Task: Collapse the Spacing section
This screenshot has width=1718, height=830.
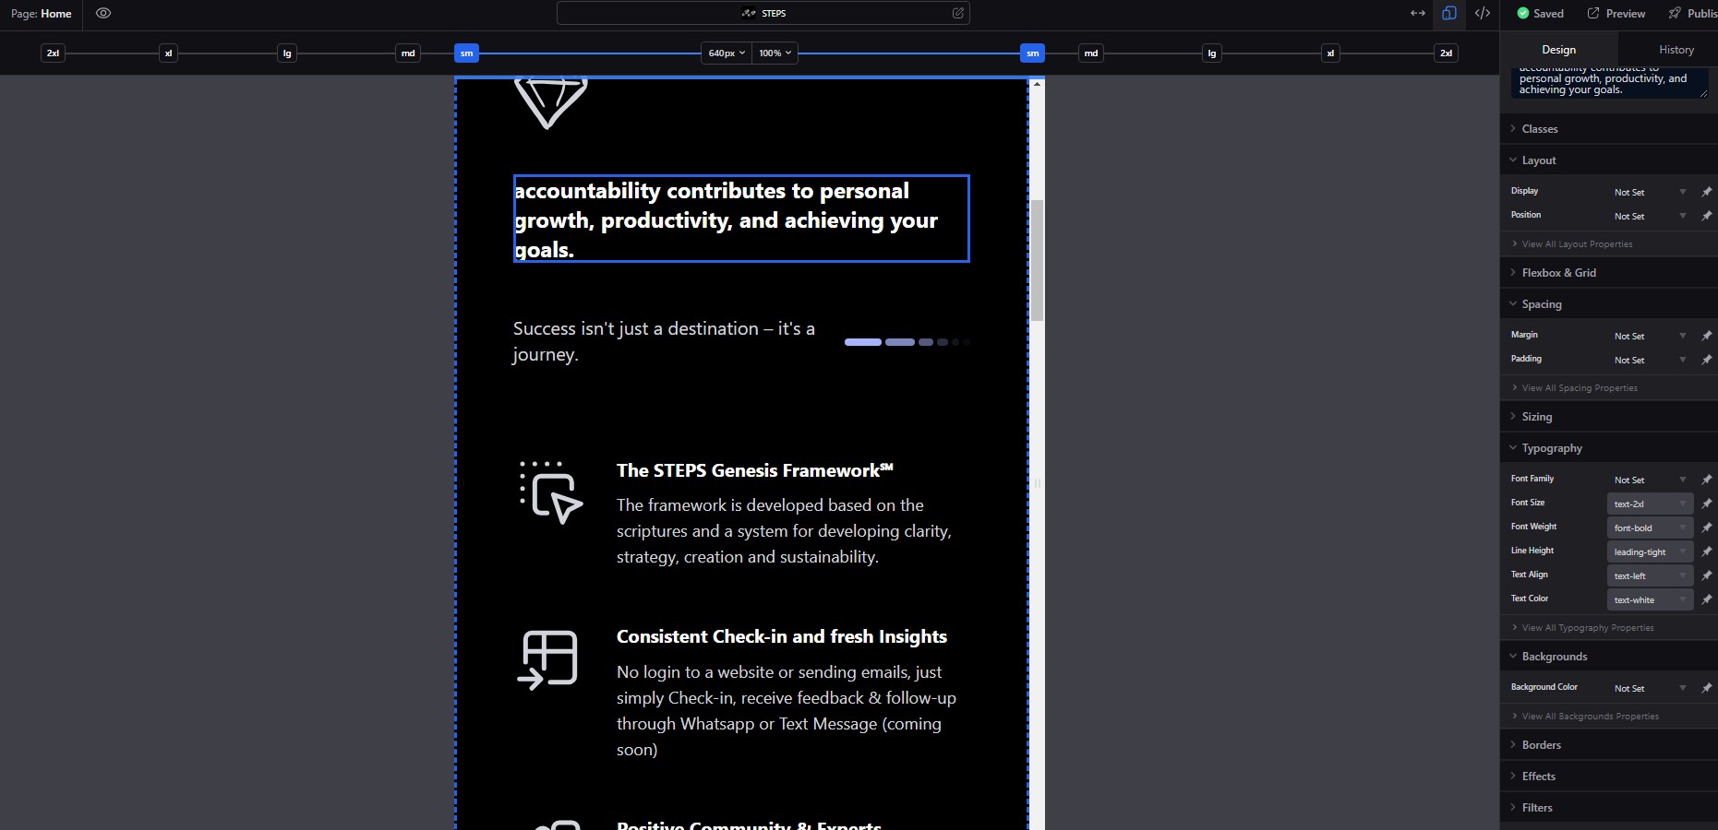Action: coord(1609,304)
